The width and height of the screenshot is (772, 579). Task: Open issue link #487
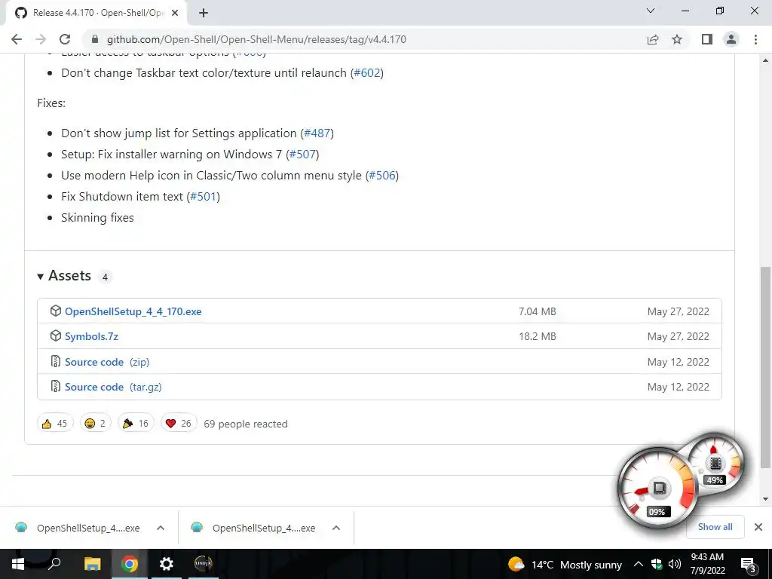click(x=317, y=133)
